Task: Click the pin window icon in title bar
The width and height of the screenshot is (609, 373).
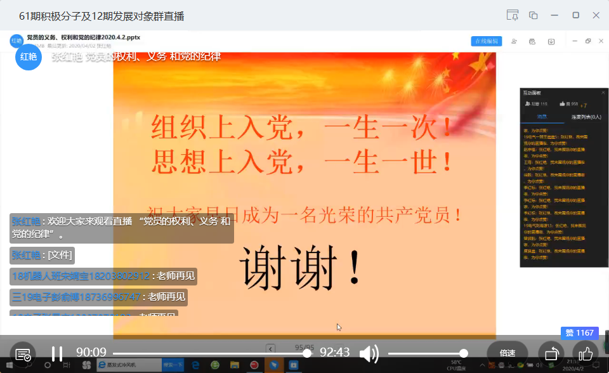Action: [x=512, y=15]
